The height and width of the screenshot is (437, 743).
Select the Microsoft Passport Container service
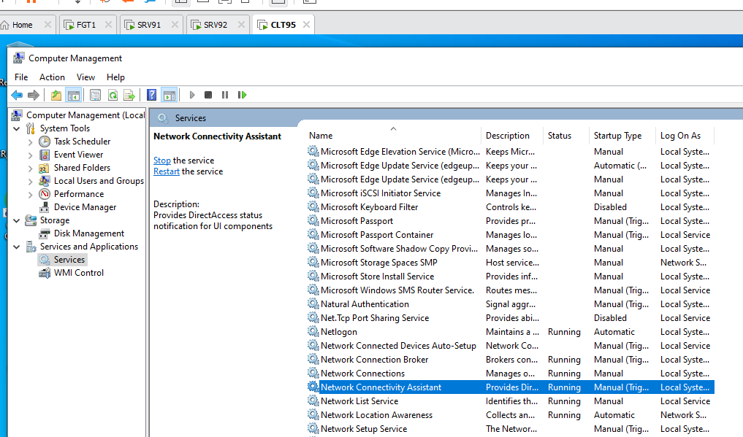pyautogui.click(x=511, y=235)
